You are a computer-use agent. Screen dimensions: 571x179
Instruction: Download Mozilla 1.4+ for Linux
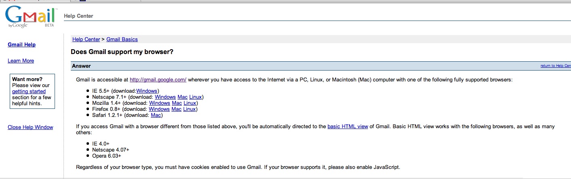point(190,103)
